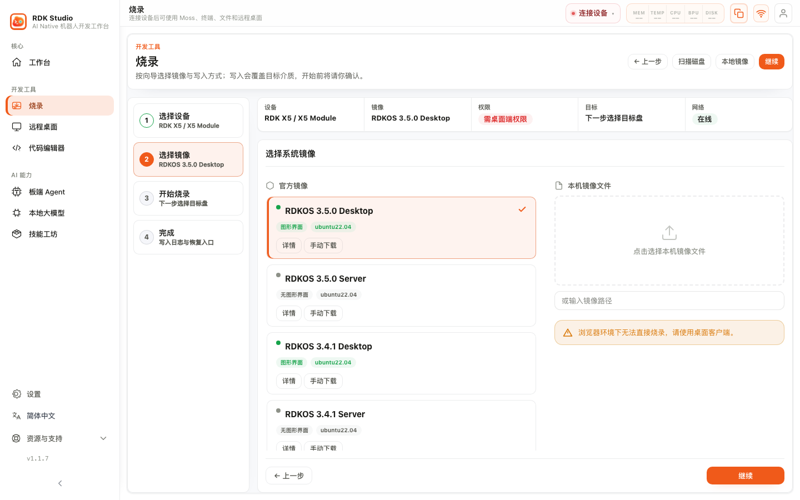Click 详情 for RDKOS 3.5.0 Server
Screen dimensions: 800x500
point(289,313)
